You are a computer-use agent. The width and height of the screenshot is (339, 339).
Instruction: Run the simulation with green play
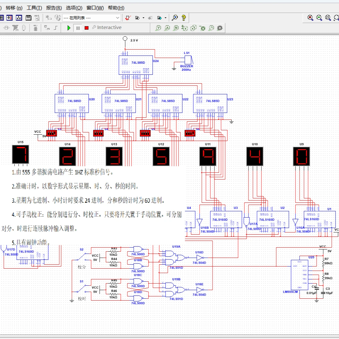(69, 28)
